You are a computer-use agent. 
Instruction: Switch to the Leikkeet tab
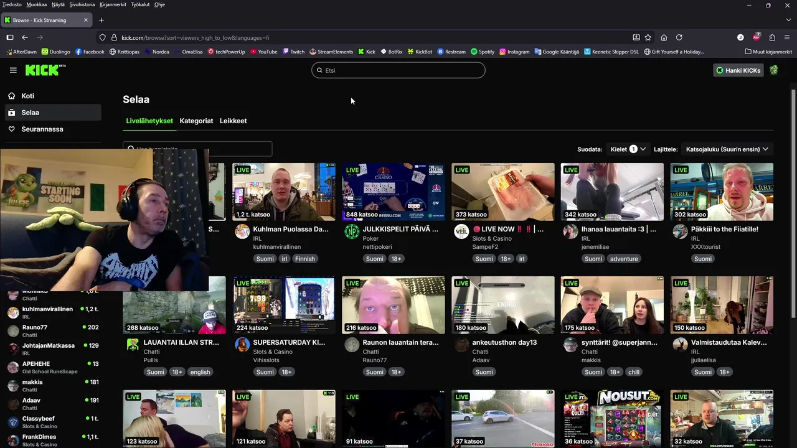click(x=233, y=121)
